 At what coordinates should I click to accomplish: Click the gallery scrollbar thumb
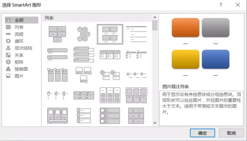click(155, 25)
